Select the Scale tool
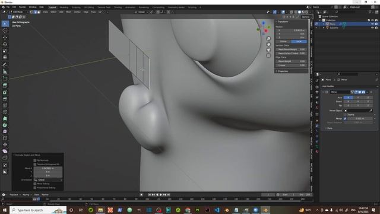 (5, 51)
